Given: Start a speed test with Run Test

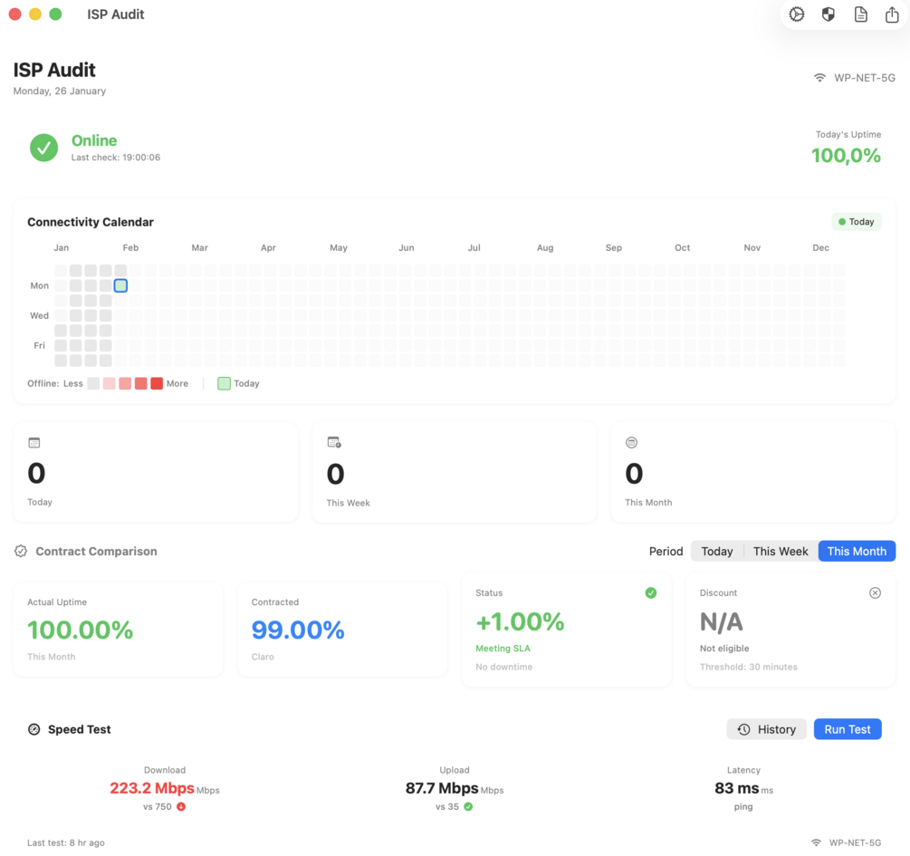Looking at the screenshot, I should (848, 729).
